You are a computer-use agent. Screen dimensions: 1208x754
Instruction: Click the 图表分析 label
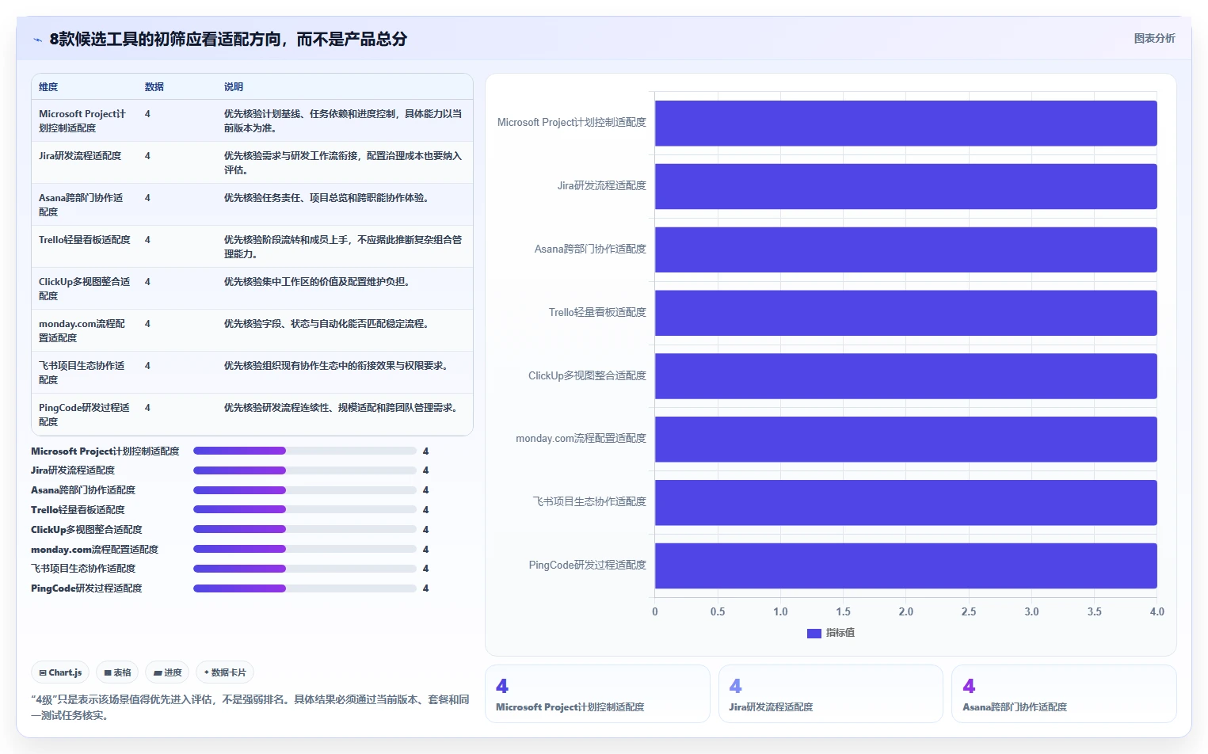coord(1154,38)
